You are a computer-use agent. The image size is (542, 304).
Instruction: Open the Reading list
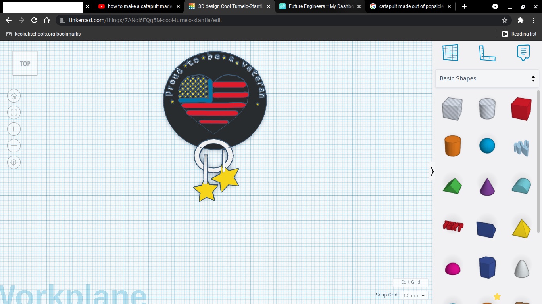[519, 34]
